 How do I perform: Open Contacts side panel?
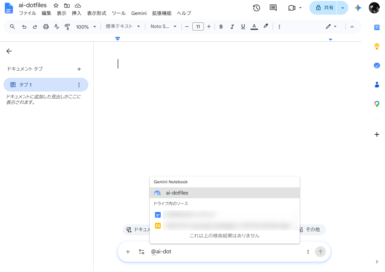coord(377,85)
